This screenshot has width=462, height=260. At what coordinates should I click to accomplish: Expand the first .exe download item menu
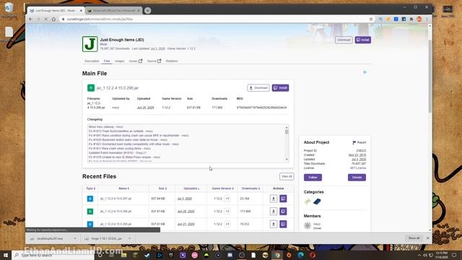tap(75, 238)
